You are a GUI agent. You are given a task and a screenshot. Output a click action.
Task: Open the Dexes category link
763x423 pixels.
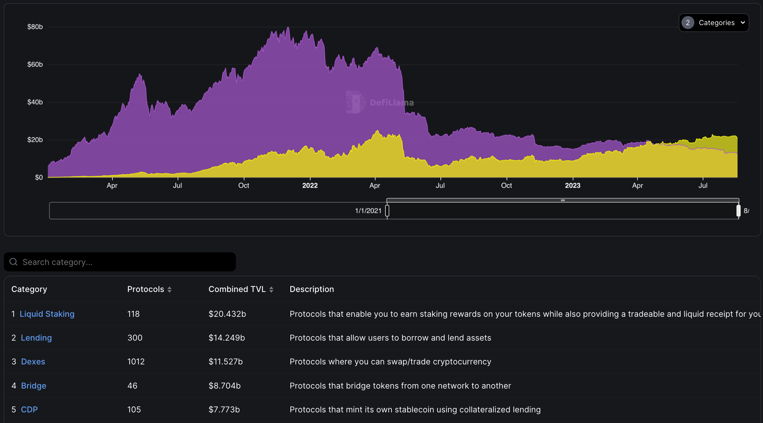pos(33,362)
